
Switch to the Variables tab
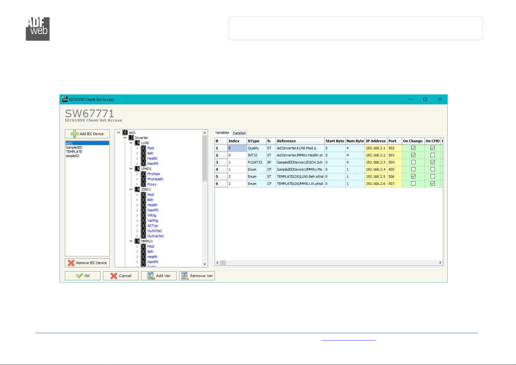tap(222, 133)
